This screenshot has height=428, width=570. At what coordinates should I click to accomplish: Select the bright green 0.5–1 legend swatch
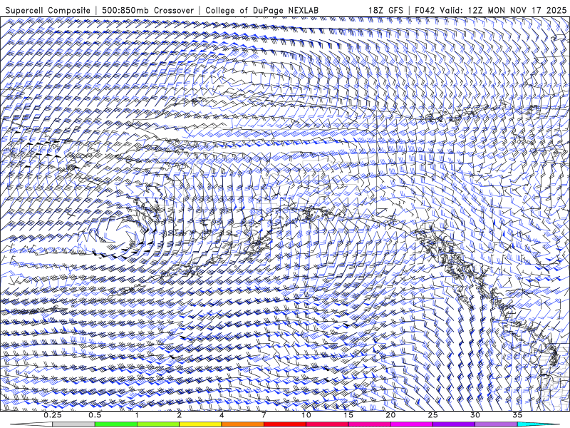pos(116,424)
